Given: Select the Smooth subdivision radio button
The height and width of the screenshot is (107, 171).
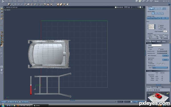Looking at the screenshot, I should click(x=159, y=49).
